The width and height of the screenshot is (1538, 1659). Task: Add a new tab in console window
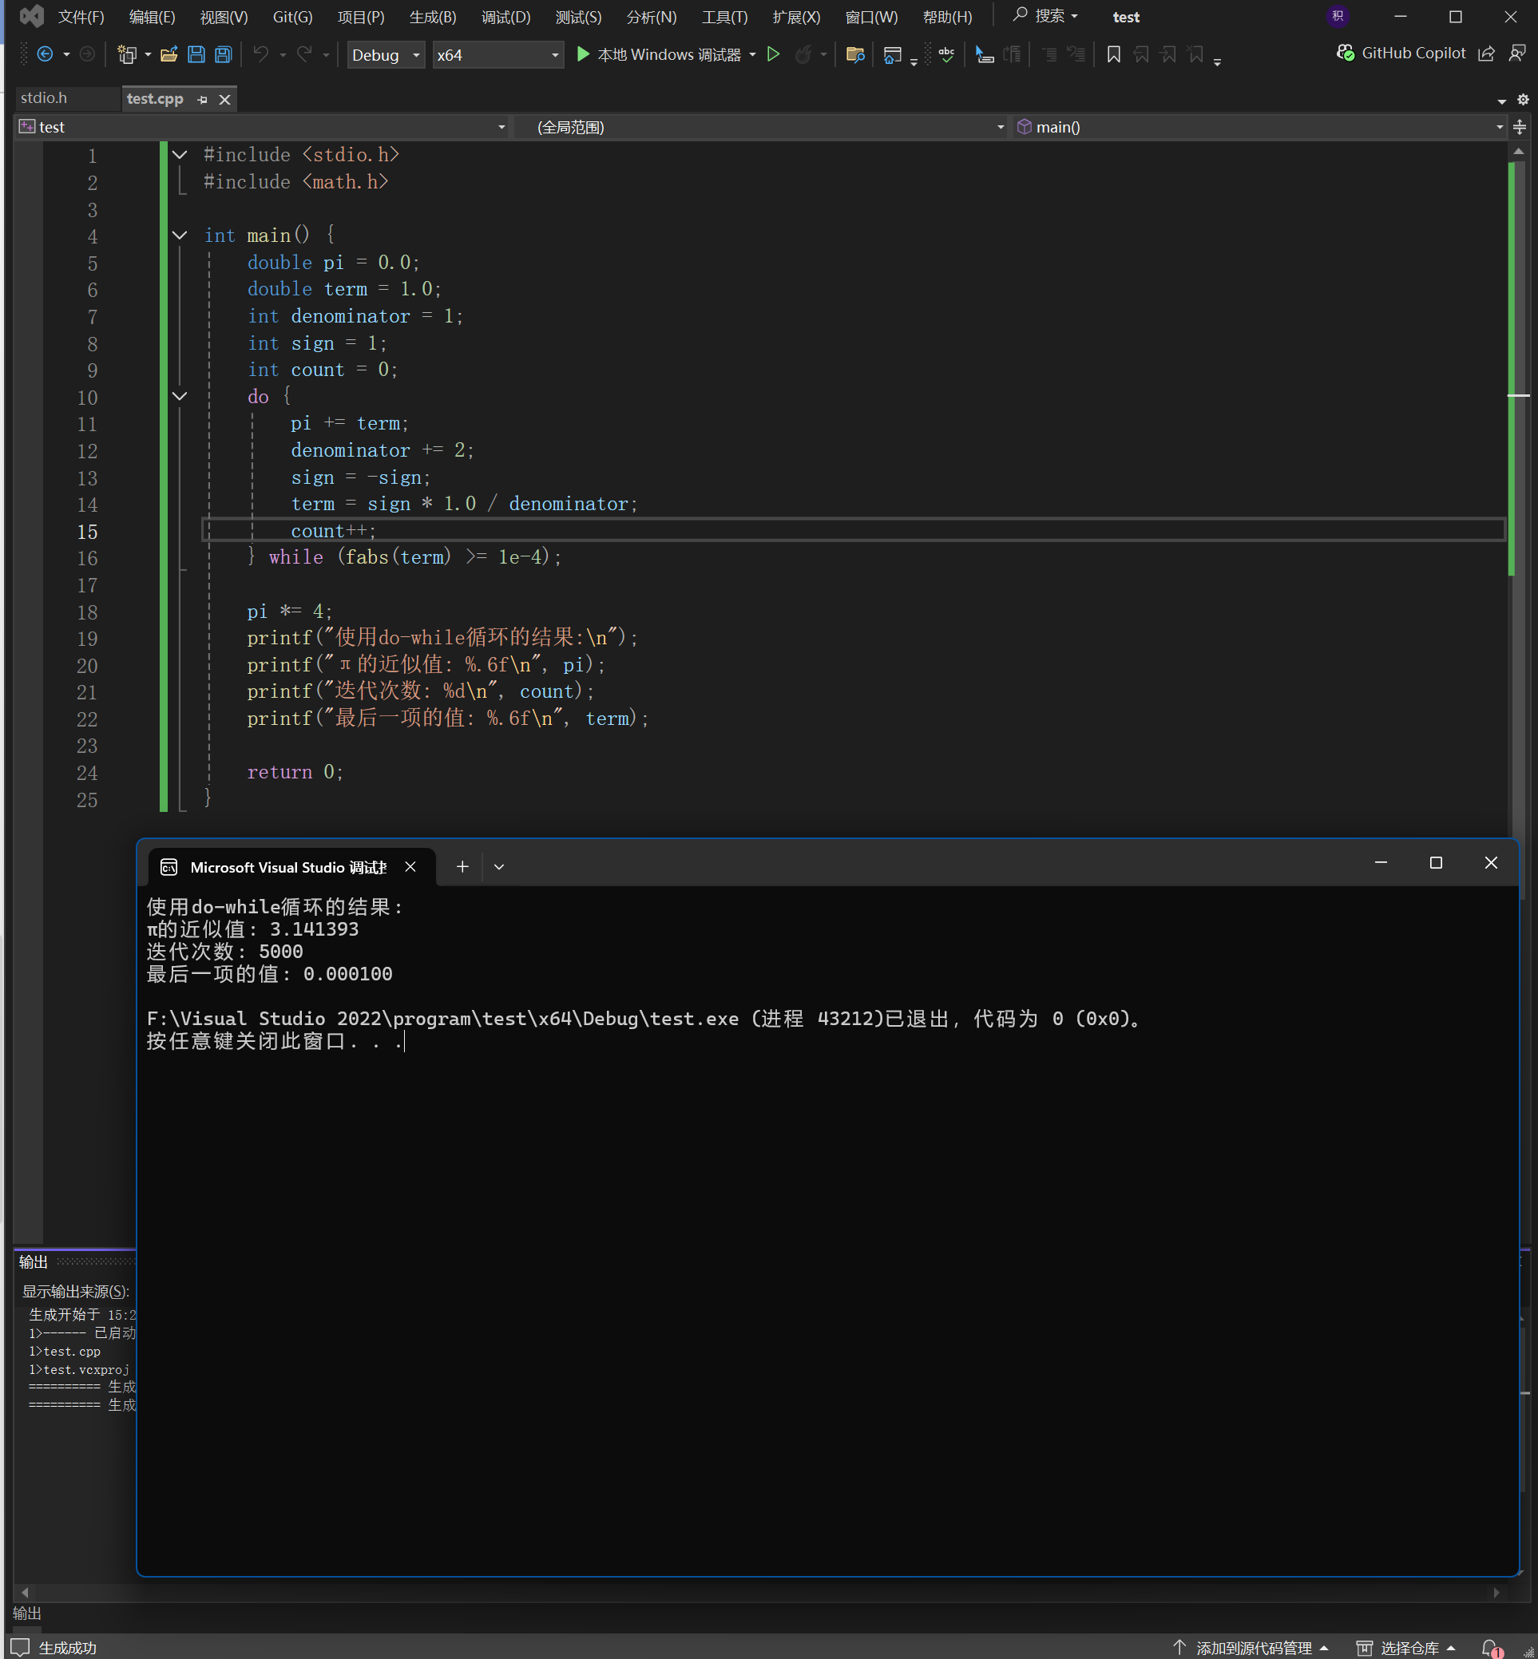pyautogui.click(x=462, y=867)
